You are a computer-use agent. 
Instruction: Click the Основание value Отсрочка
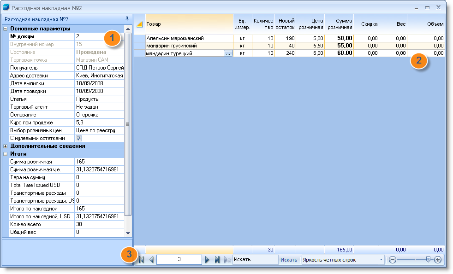click(x=99, y=115)
